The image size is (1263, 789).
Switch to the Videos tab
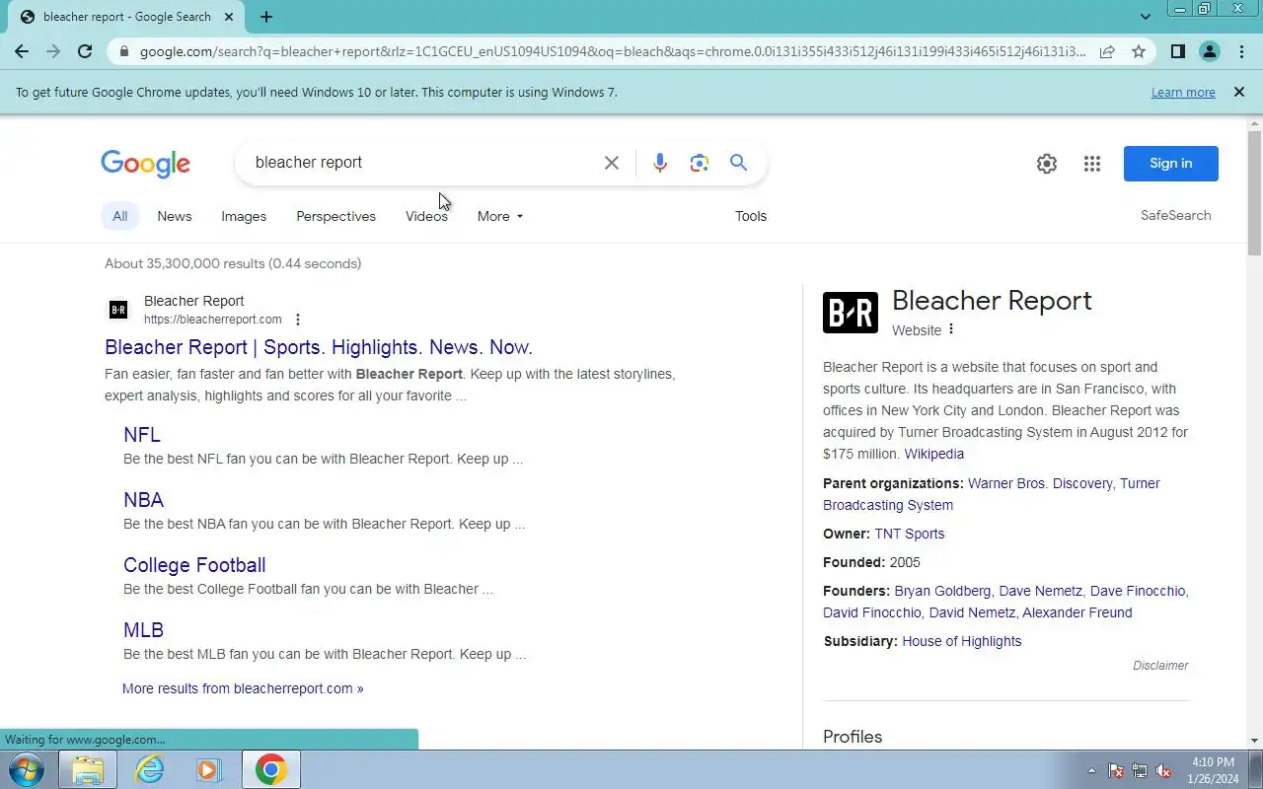(426, 216)
